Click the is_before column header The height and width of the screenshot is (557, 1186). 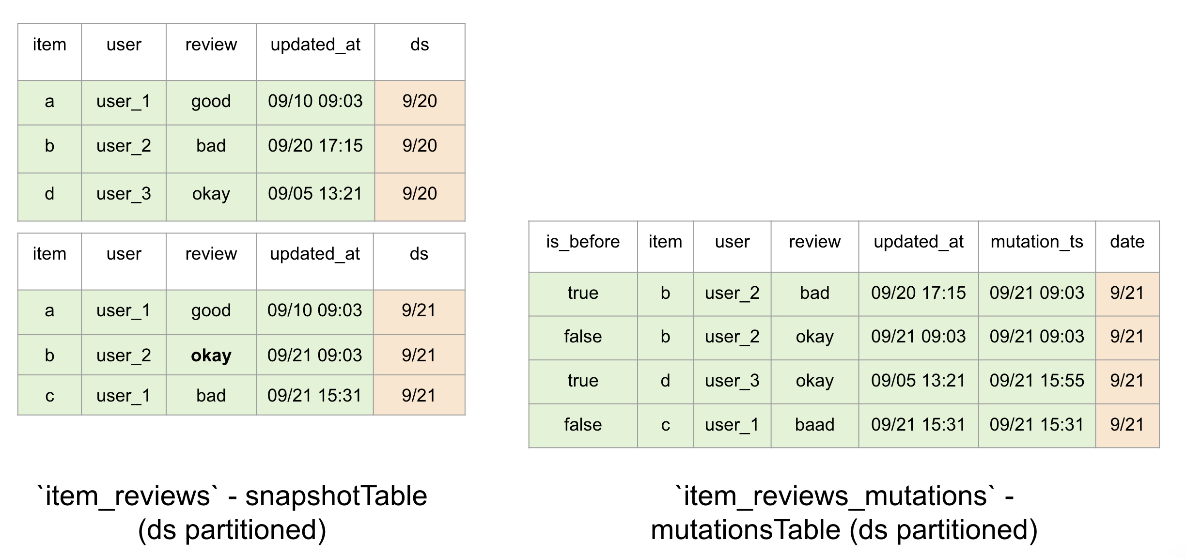[x=582, y=242]
